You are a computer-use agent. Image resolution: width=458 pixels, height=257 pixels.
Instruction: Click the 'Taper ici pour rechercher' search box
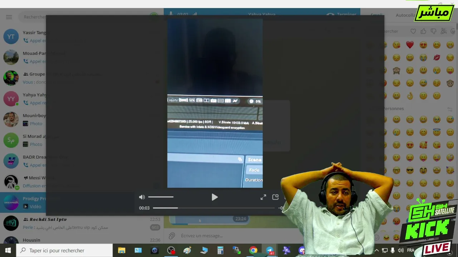64,250
